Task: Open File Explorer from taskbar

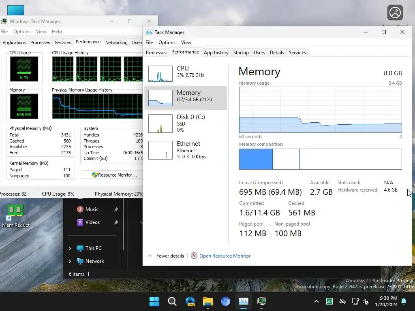Action: pos(208,301)
